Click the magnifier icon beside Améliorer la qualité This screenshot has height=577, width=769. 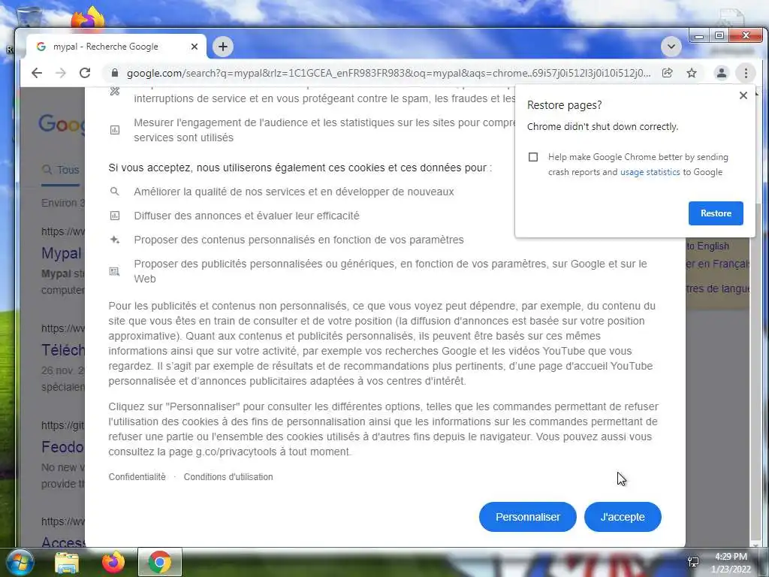[x=114, y=192]
